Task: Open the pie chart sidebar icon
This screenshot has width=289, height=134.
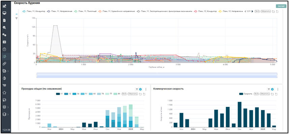Action: 5,78
